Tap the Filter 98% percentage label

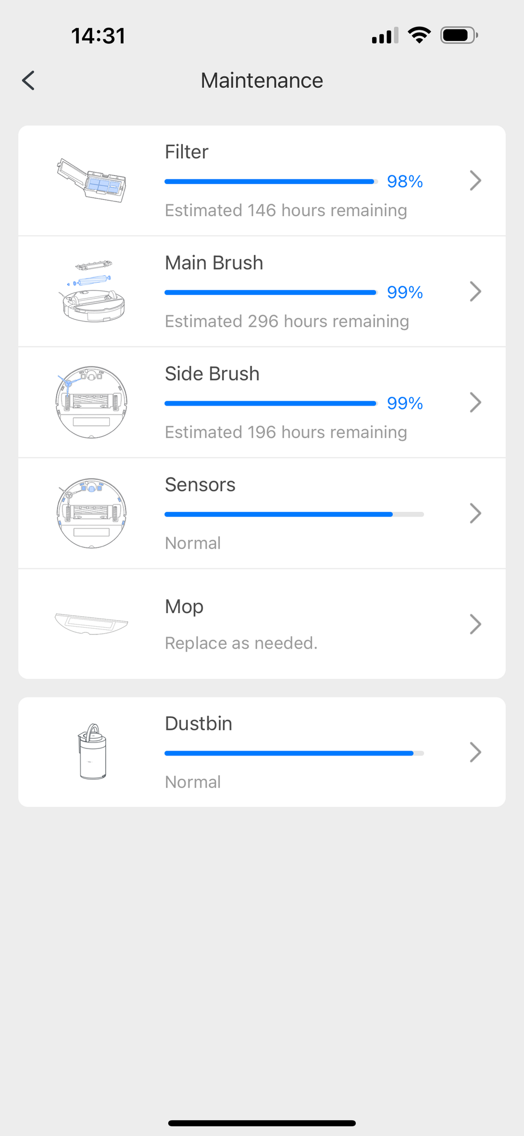click(x=404, y=181)
